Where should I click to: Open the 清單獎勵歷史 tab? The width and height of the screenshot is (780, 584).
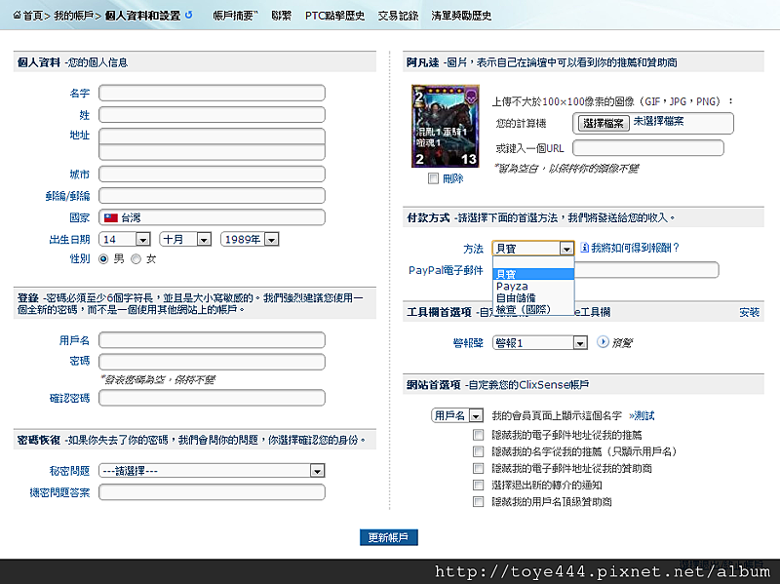coord(461,16)
